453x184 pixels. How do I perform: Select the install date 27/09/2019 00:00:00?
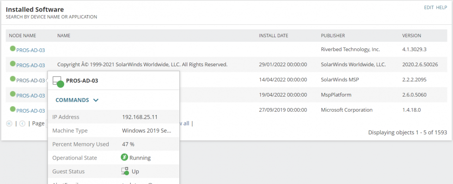tap(283, 110)
